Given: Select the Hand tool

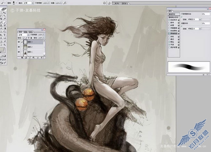Looking at the screenshot, I should pyautogui.click(x=1, y=44).
